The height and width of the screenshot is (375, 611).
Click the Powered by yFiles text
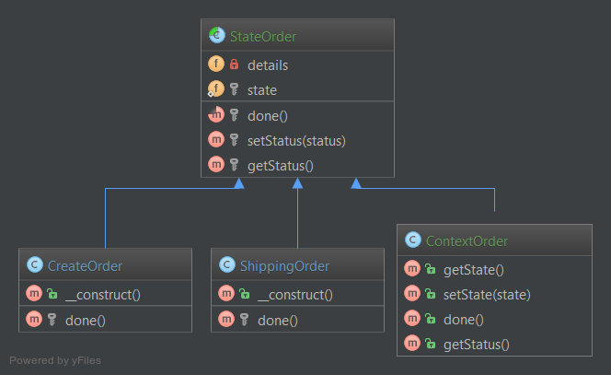(x=55, y=360)
